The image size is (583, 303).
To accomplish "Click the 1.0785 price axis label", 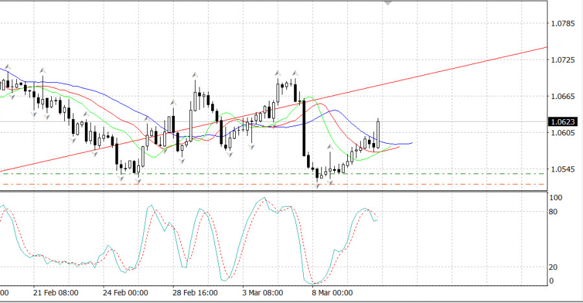I will pos(562,23).
